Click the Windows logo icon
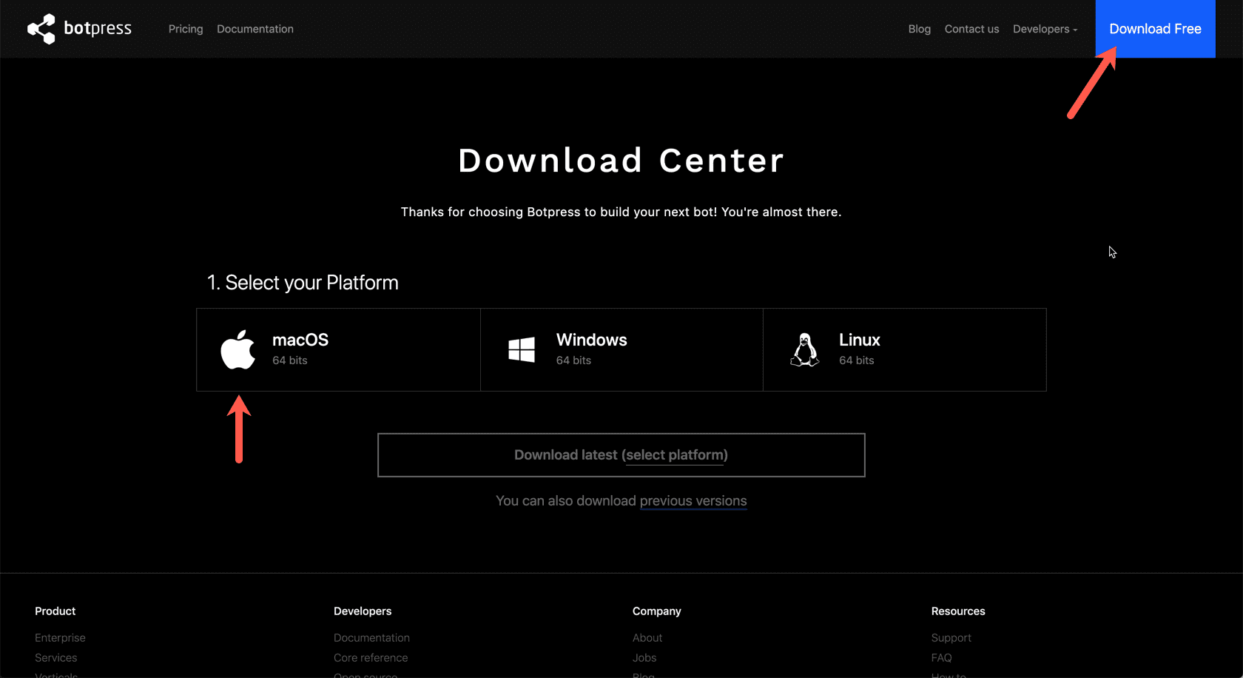This screenshot has height=678, width=1243. point(522,349)
